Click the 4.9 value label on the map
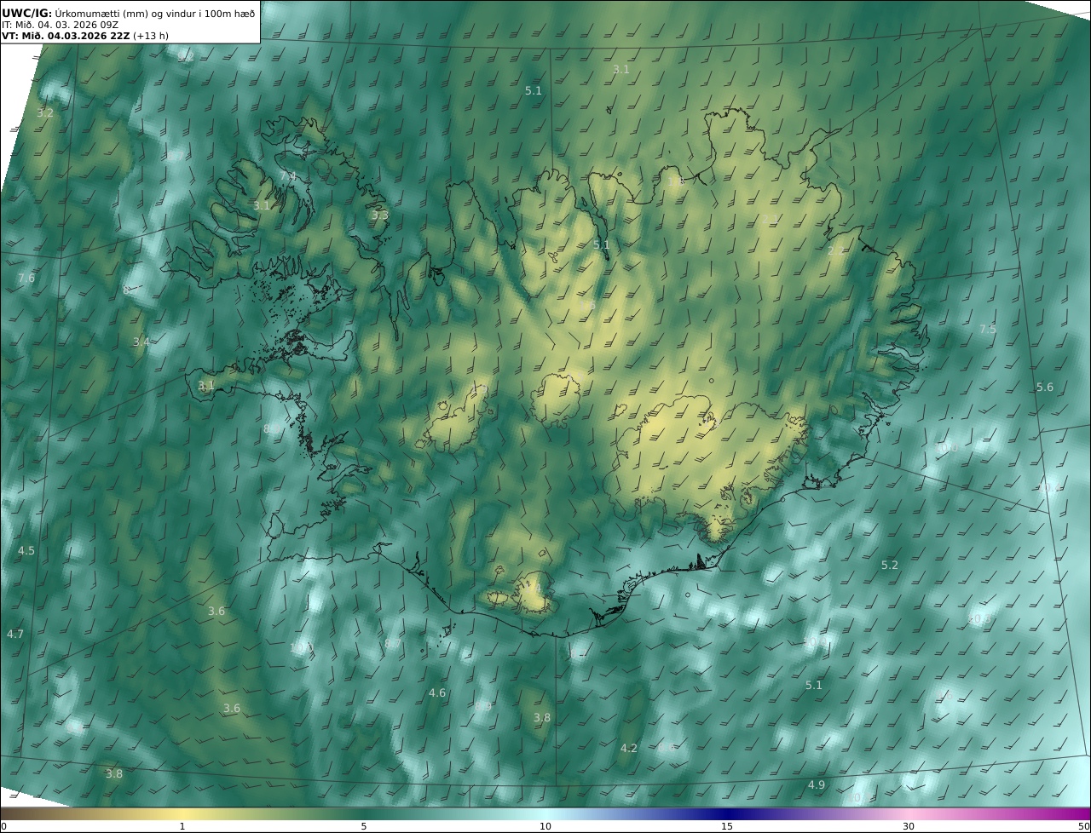The image size is (1091, 833). pyautogui.click(x=817, y=784)
